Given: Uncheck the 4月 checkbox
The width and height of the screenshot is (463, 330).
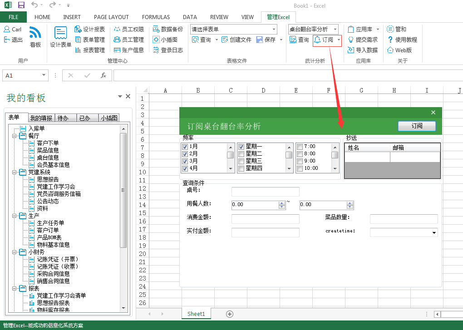Looking at the screenshot, I should point(185,168).
